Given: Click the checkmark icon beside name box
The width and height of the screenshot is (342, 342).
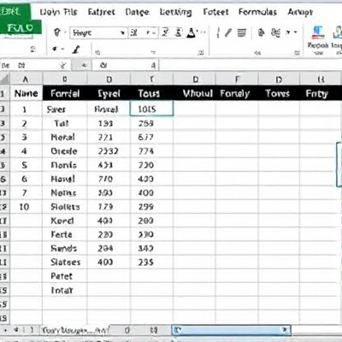Looking at the screenshot, I should pos(63,66).
